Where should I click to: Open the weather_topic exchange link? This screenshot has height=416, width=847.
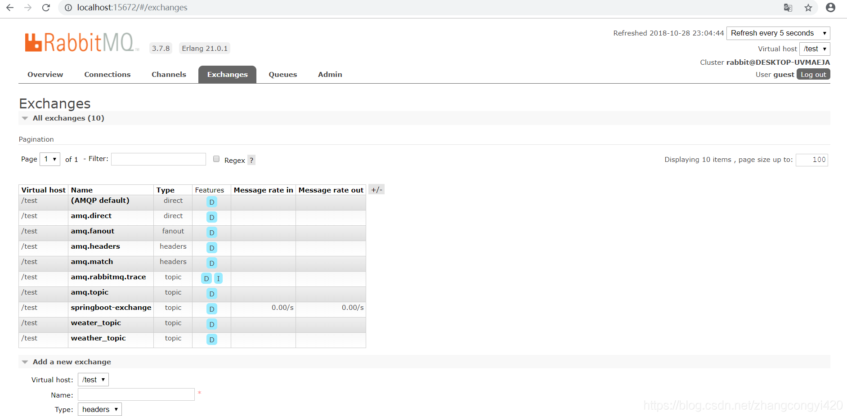coord(99,338)
